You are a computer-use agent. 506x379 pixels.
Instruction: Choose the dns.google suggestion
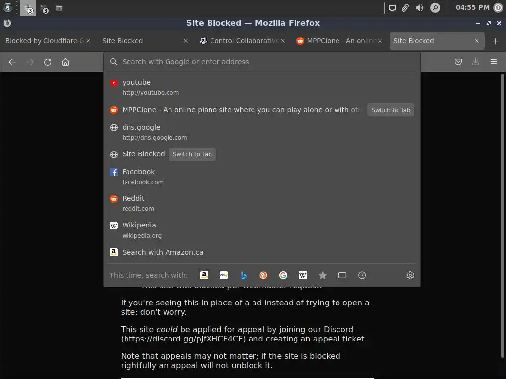(262, 132)
